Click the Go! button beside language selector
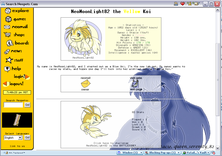 click(x=27, y=137)
